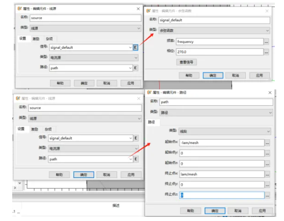Image resolution: width=284 pixels, height=221 pixels.
Task: Click 取消 in the 余弦函数 signal dialog
Action: pyautogui.click(x=236, y=75)
